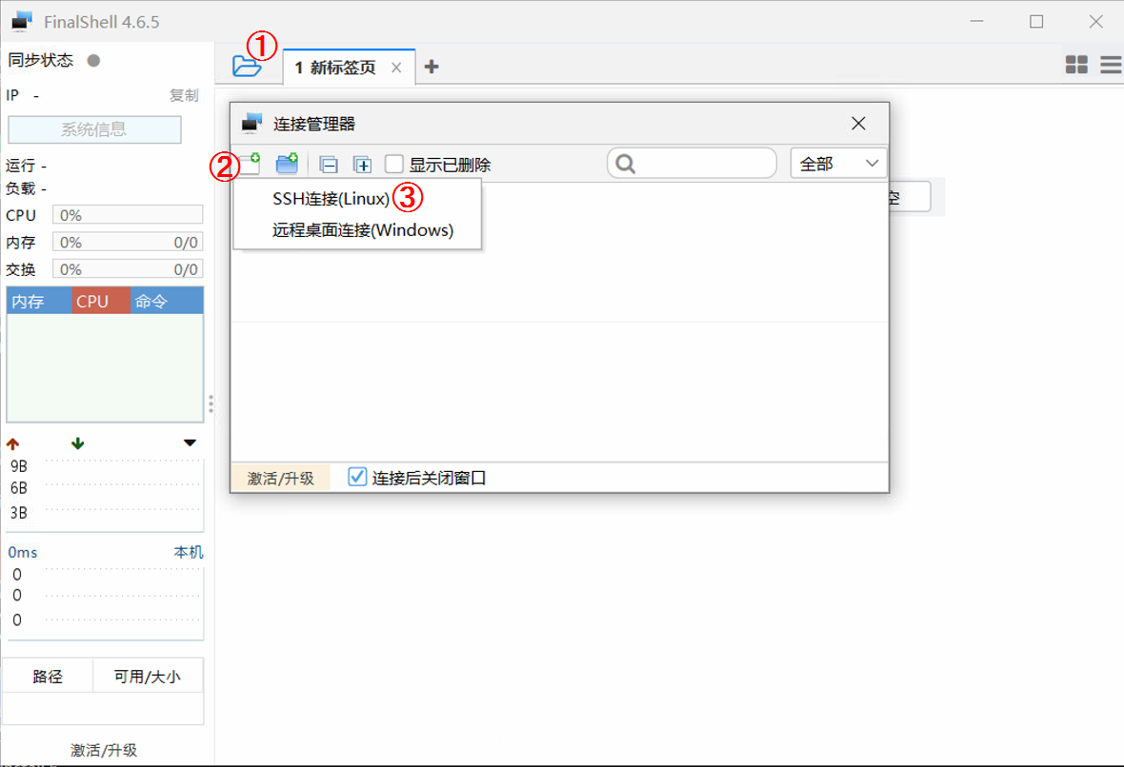
Task: Minimize the FinalShell window
Action: point(976,22)
